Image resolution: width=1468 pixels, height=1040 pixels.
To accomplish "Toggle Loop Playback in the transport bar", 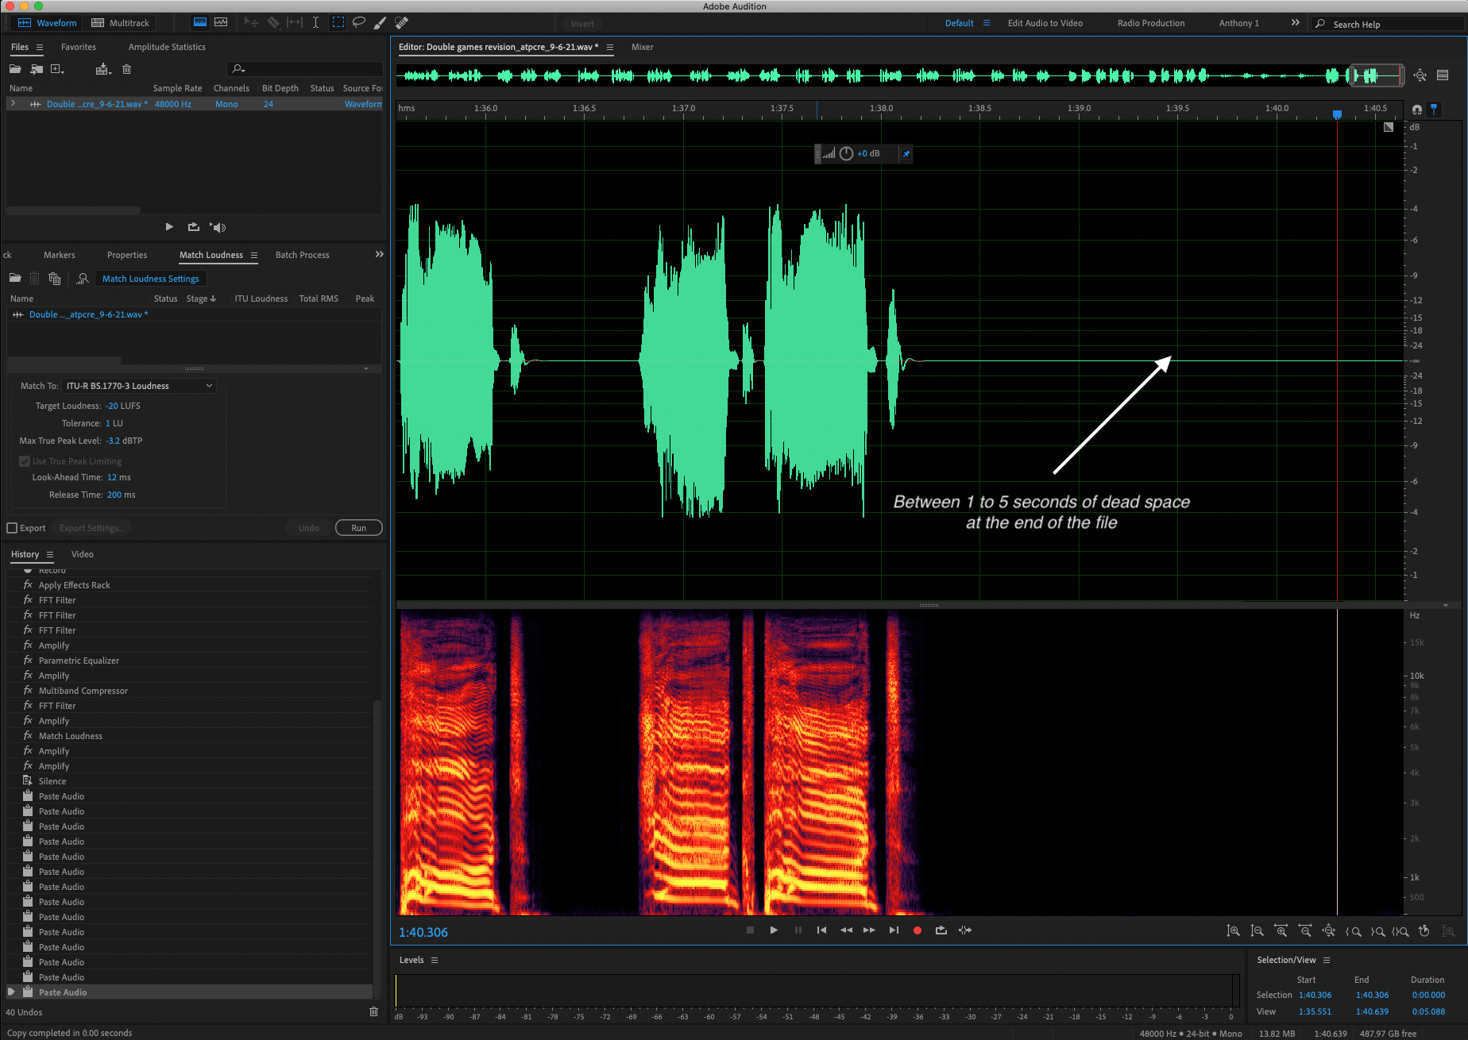I will tap(941, 930).
